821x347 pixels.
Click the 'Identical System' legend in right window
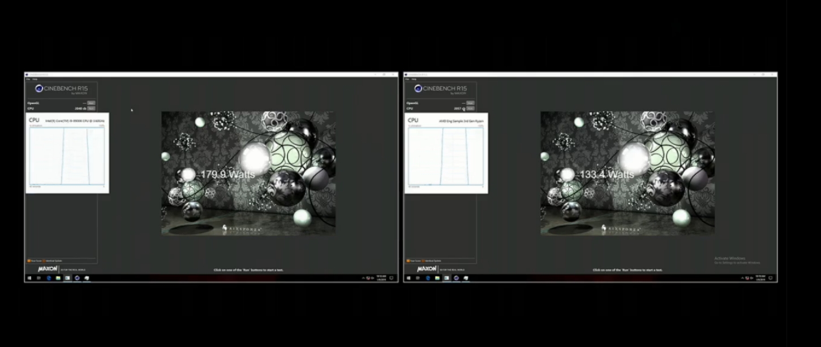[x=431, y=261]
